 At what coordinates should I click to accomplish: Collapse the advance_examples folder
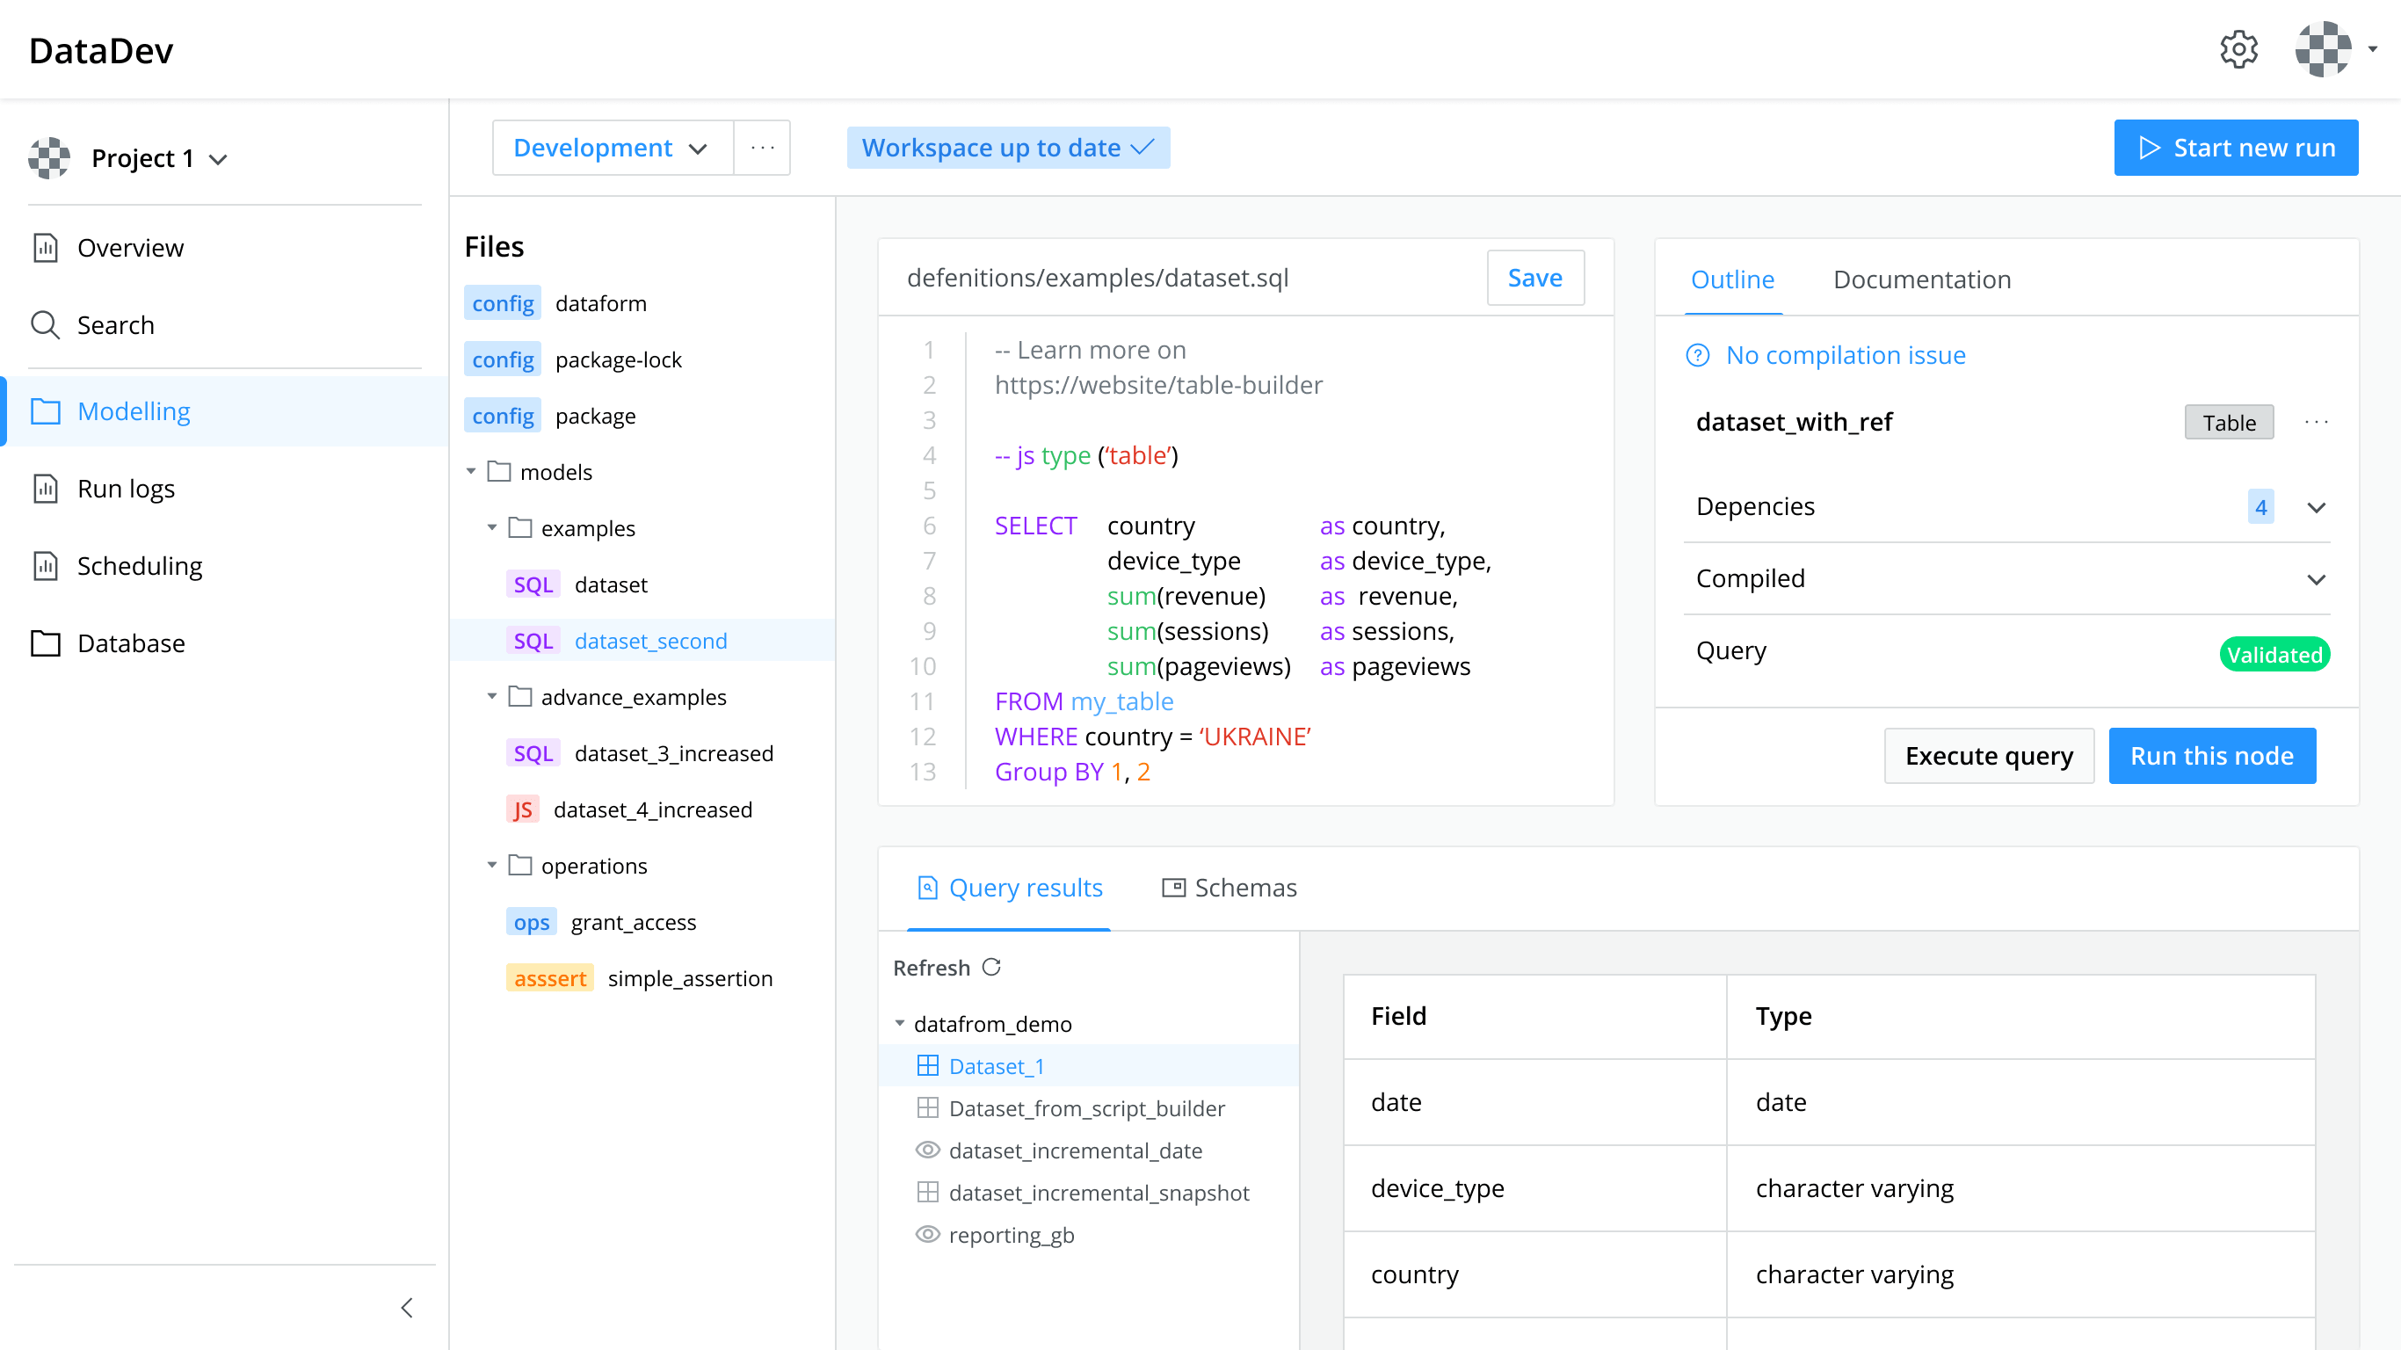(x=492, y=696)
